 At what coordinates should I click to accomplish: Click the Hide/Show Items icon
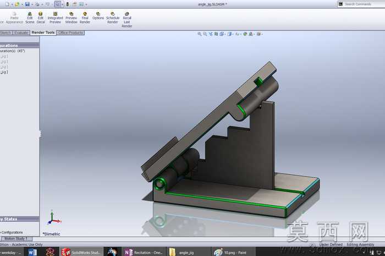[x=237, y=34]
